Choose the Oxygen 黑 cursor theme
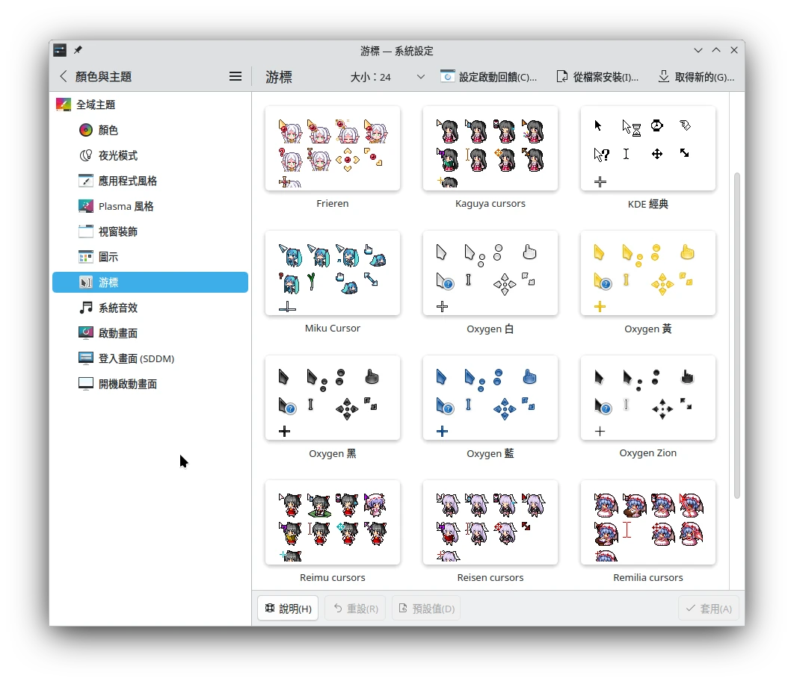794x684 pixels. pos(333,398)
